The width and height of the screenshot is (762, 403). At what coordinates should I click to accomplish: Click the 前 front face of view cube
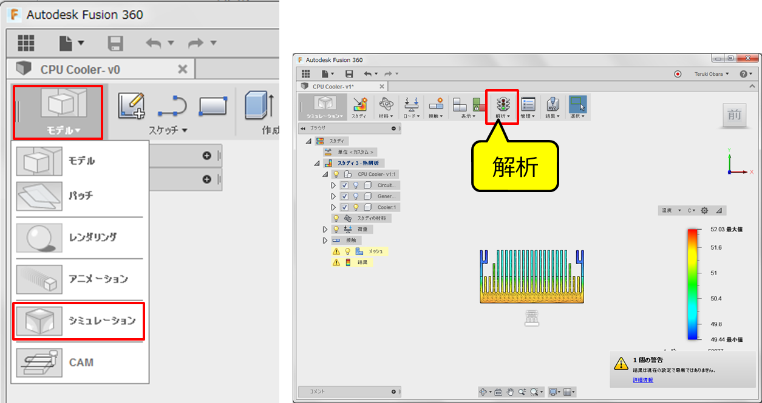click(735, 115)
